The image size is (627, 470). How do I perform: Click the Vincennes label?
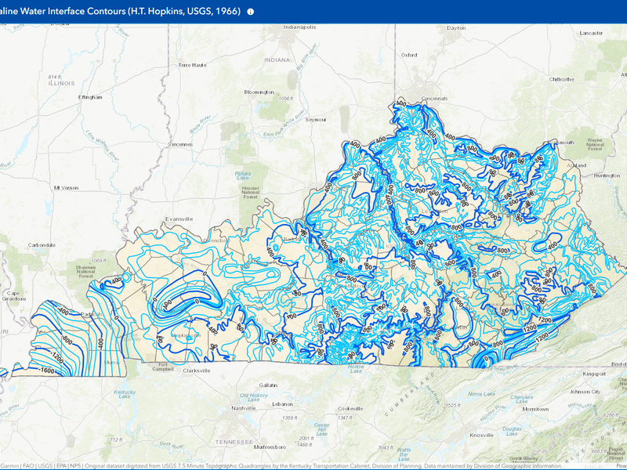(180, 144)
